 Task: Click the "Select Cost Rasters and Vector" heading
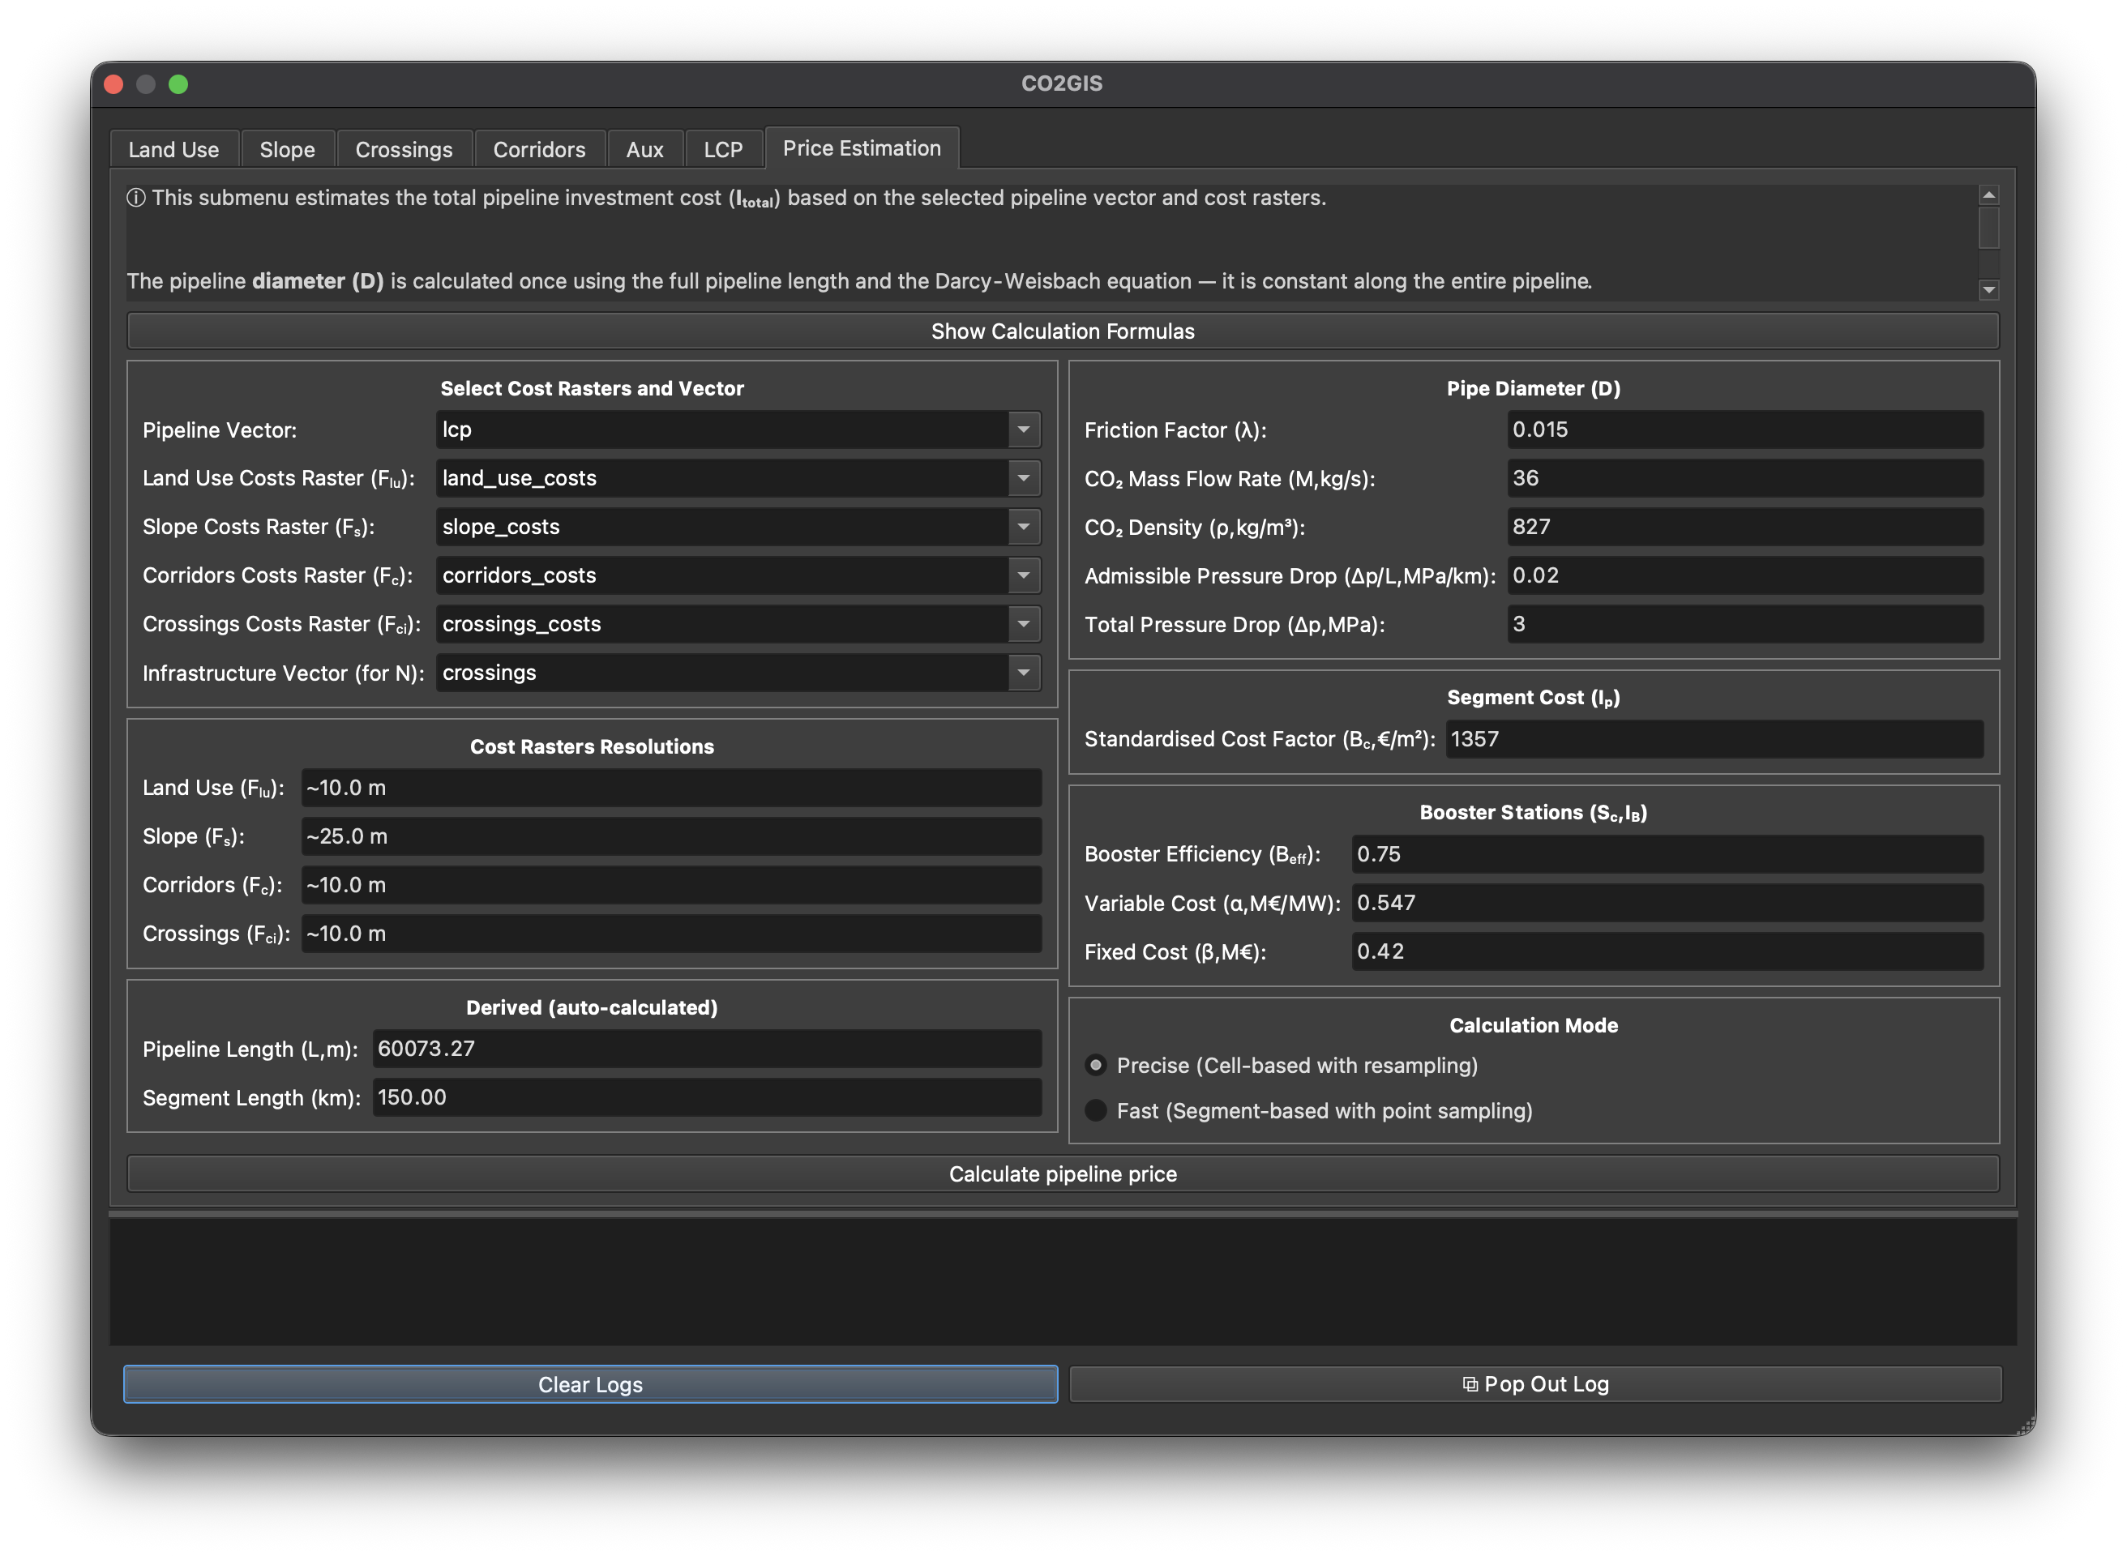[592, 388]
